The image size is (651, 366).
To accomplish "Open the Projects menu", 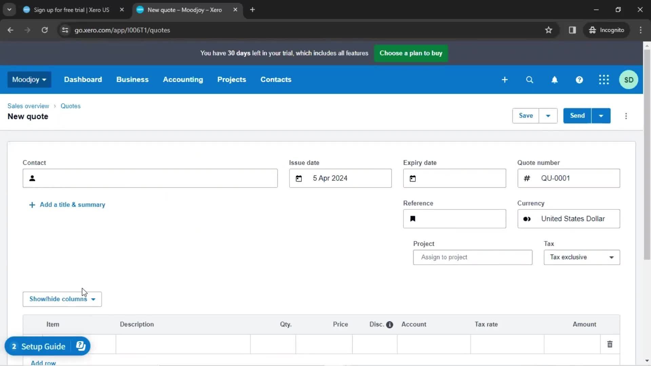I will click(232, 80).
